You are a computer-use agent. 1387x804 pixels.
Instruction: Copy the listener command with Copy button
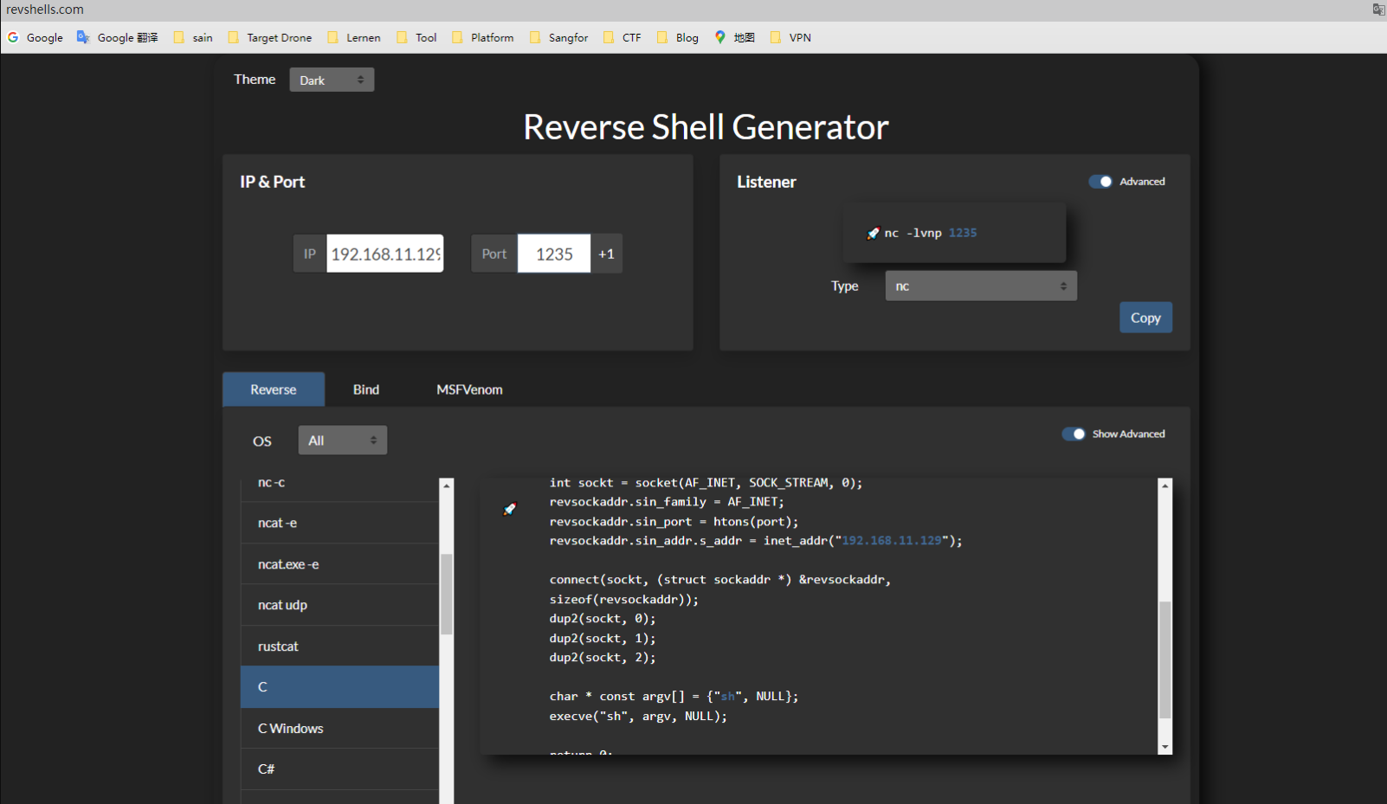coord(1145,318)
